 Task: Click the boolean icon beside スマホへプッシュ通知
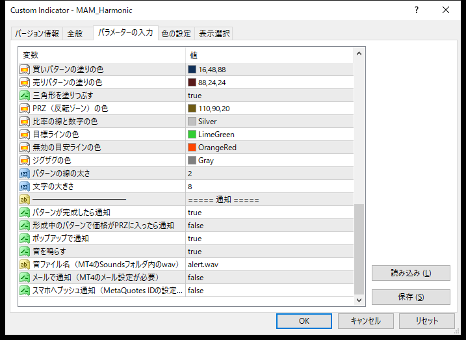click(25, 291)
